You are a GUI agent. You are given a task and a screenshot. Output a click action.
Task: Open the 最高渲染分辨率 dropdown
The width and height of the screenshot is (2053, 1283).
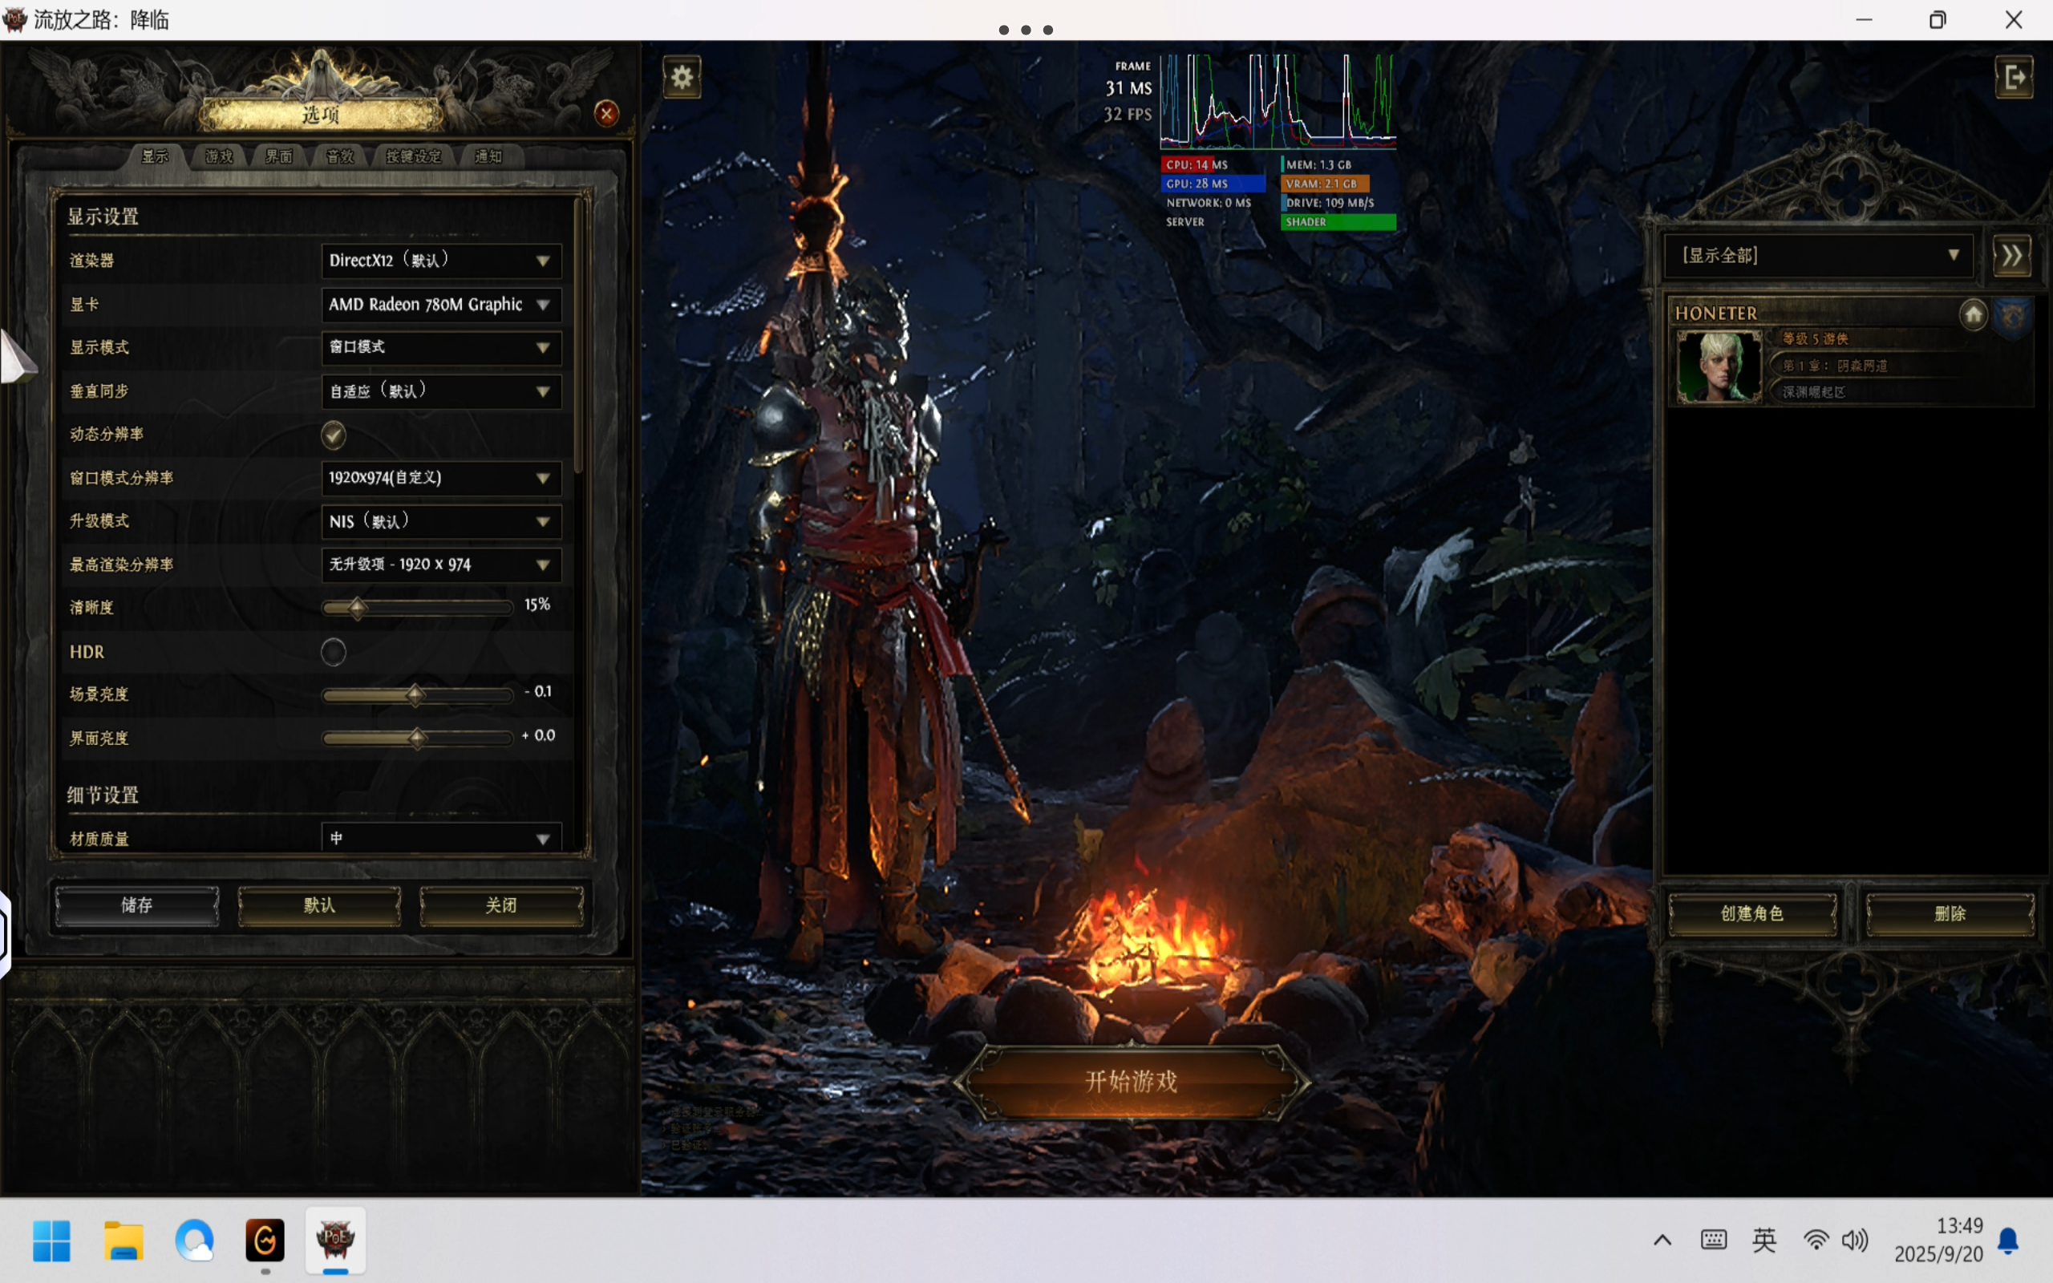pyautogui.click(x=441, y=565)
